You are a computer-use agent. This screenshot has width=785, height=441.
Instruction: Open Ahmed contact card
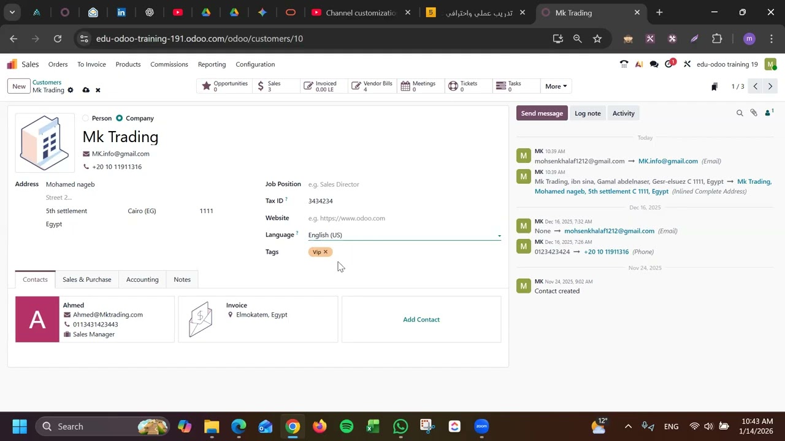click(94, 319)
